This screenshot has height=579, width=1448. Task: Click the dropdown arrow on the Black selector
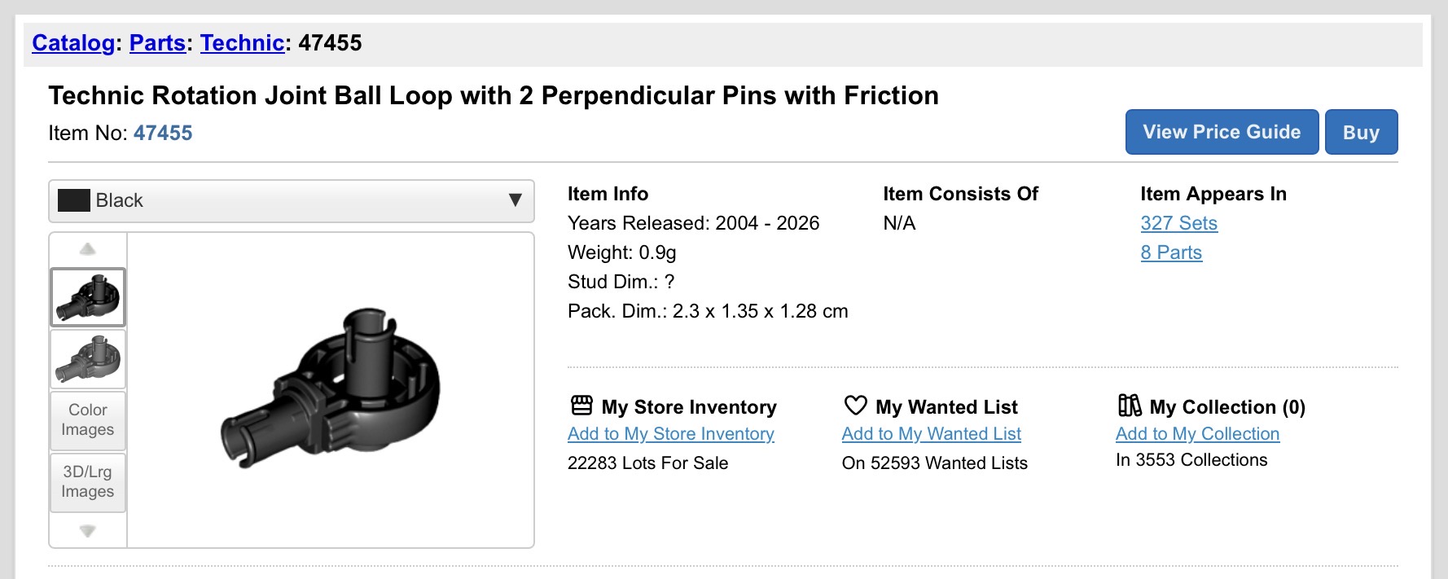tap(515, 200)
